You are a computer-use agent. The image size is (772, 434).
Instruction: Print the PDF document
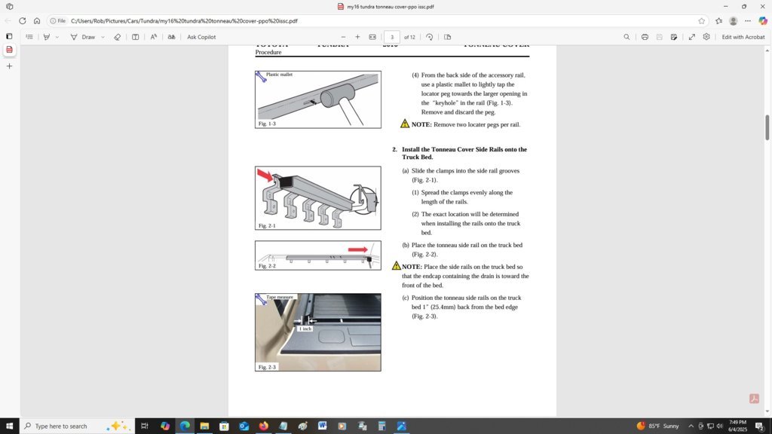pos(645,37)
